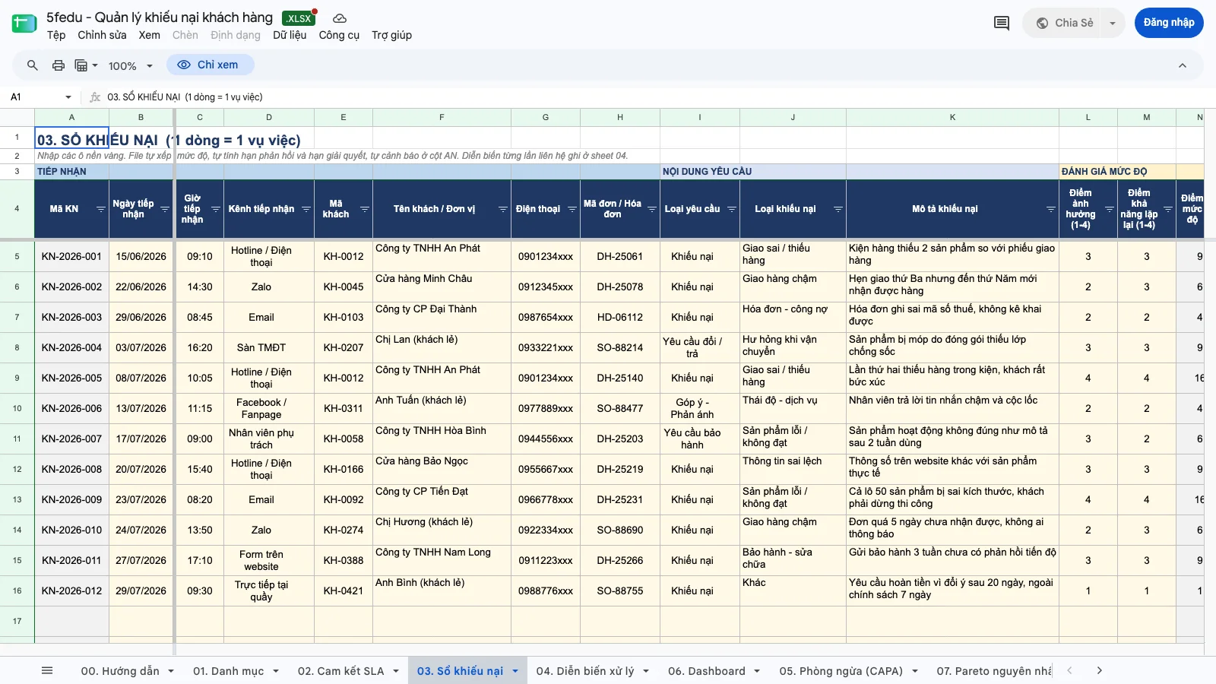Open the Name Box dropdown arrow
This screenshot has width=1216, height=684.
(x=68, y=97)
